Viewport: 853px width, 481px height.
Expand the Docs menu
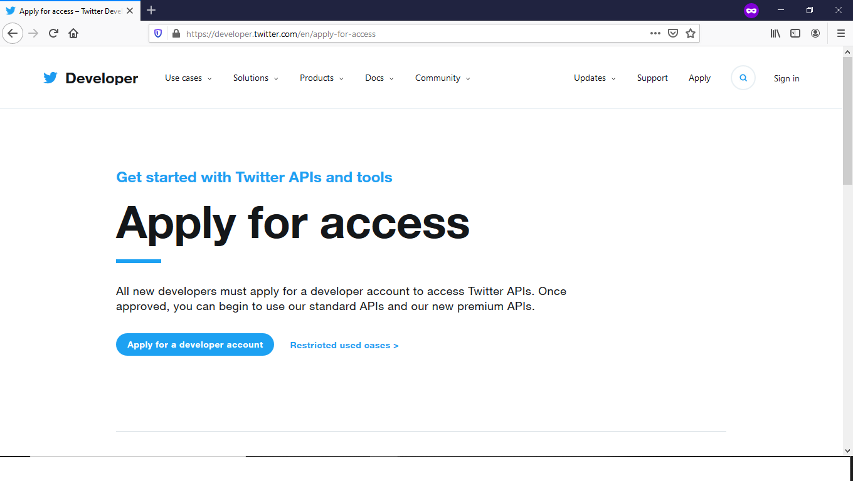pyautogui.click(x=379, y=78)
